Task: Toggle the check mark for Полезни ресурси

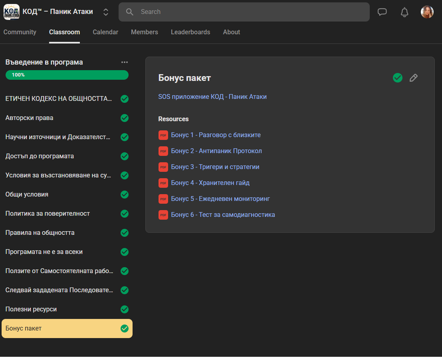Action: (x=125, y=309)
